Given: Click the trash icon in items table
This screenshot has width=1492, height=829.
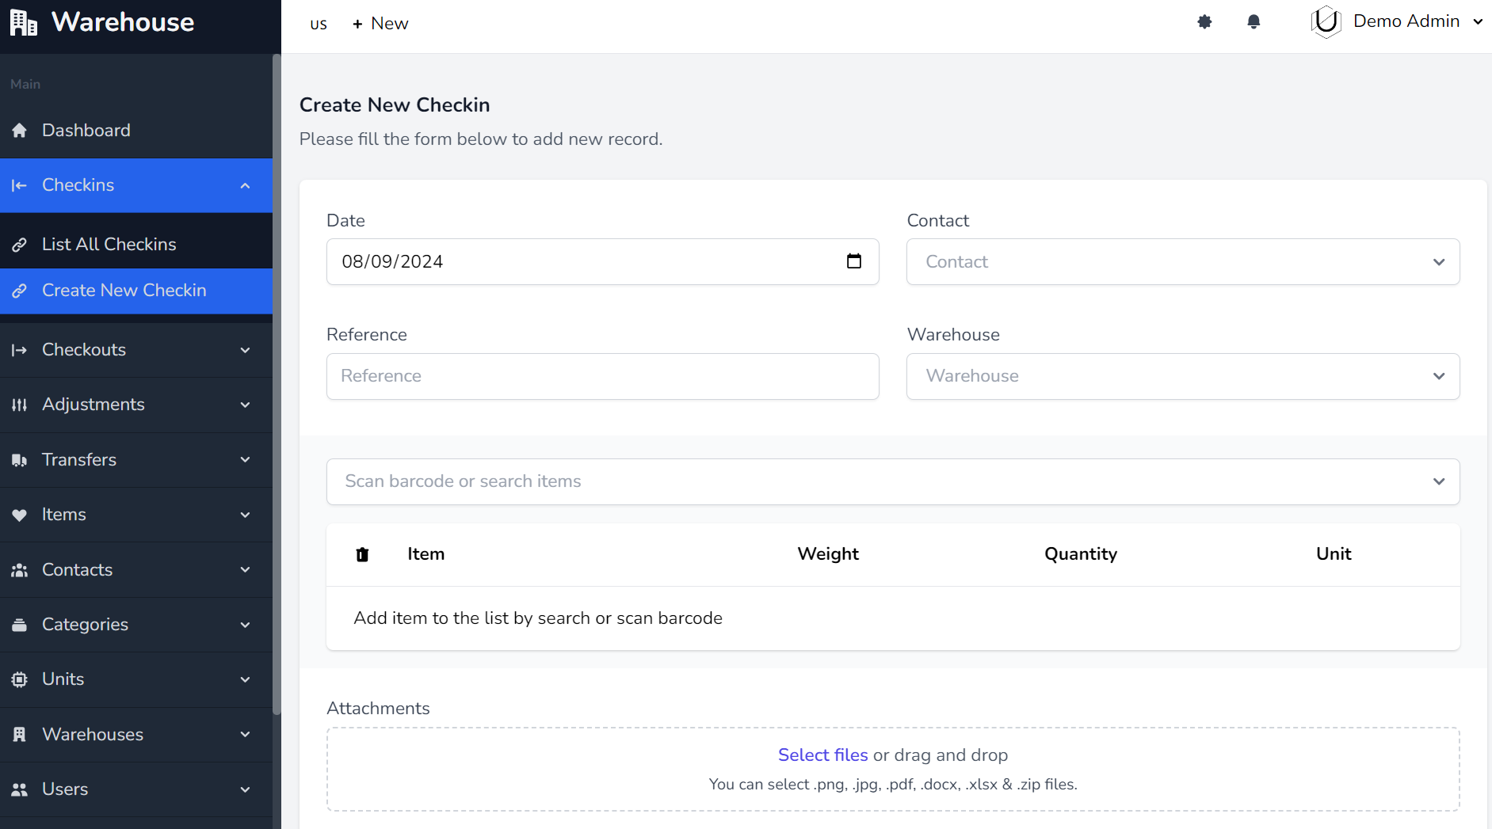Looking at the screenshot, I should (362, 554).
